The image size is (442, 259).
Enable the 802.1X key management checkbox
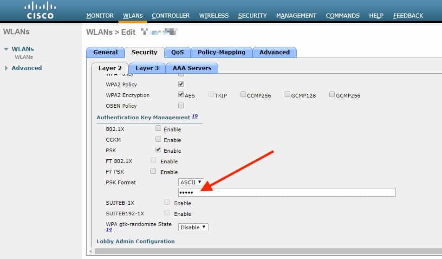[x=158, y=129]
